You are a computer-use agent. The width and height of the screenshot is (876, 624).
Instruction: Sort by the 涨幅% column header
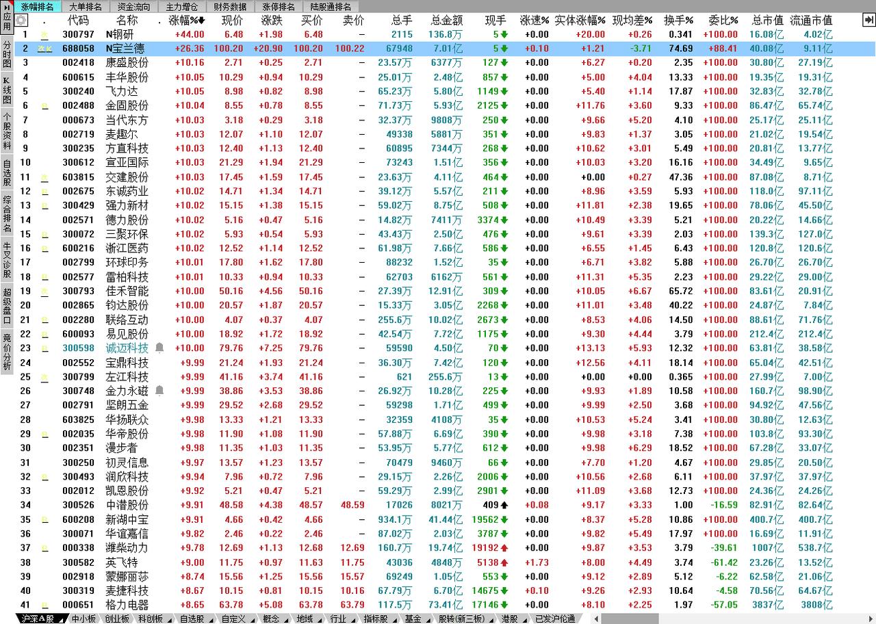(x=187, y=21)
